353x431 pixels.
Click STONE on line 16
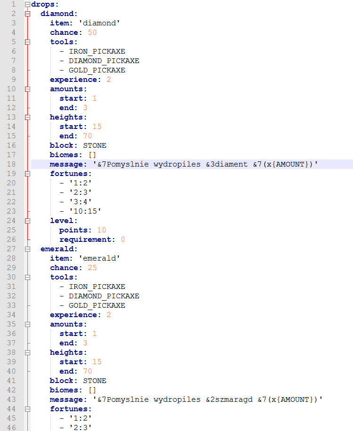click(95, 145)
